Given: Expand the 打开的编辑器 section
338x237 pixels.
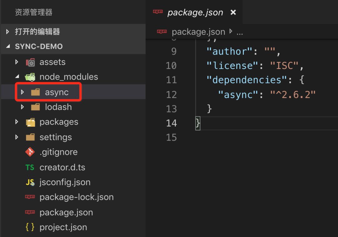Looking at the screenshot, I should [8, 32].
